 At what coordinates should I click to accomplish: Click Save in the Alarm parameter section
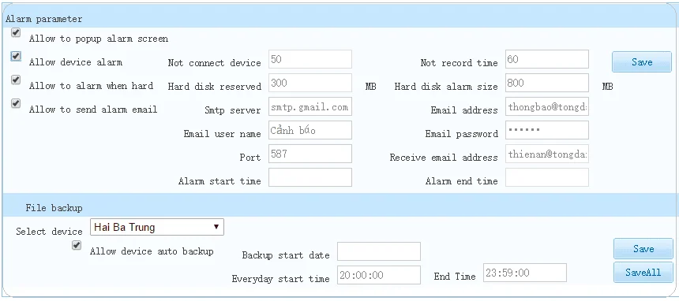(x=642, y=62)
